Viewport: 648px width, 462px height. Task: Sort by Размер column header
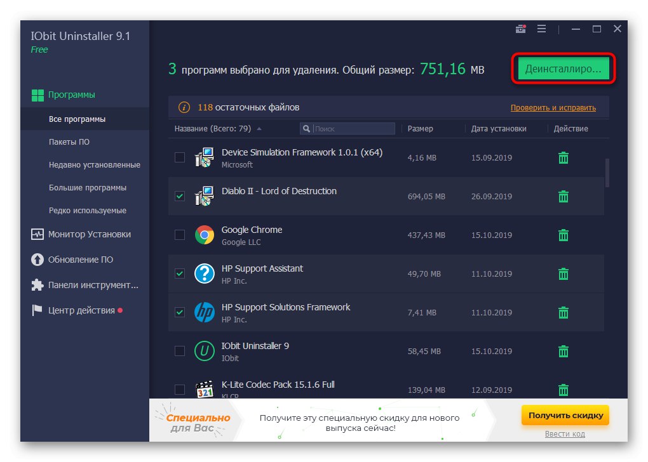[x=421, y=129]
